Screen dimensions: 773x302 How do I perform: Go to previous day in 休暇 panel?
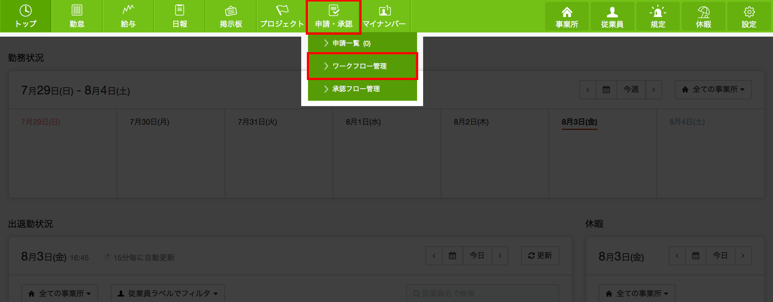pos(677,256)
